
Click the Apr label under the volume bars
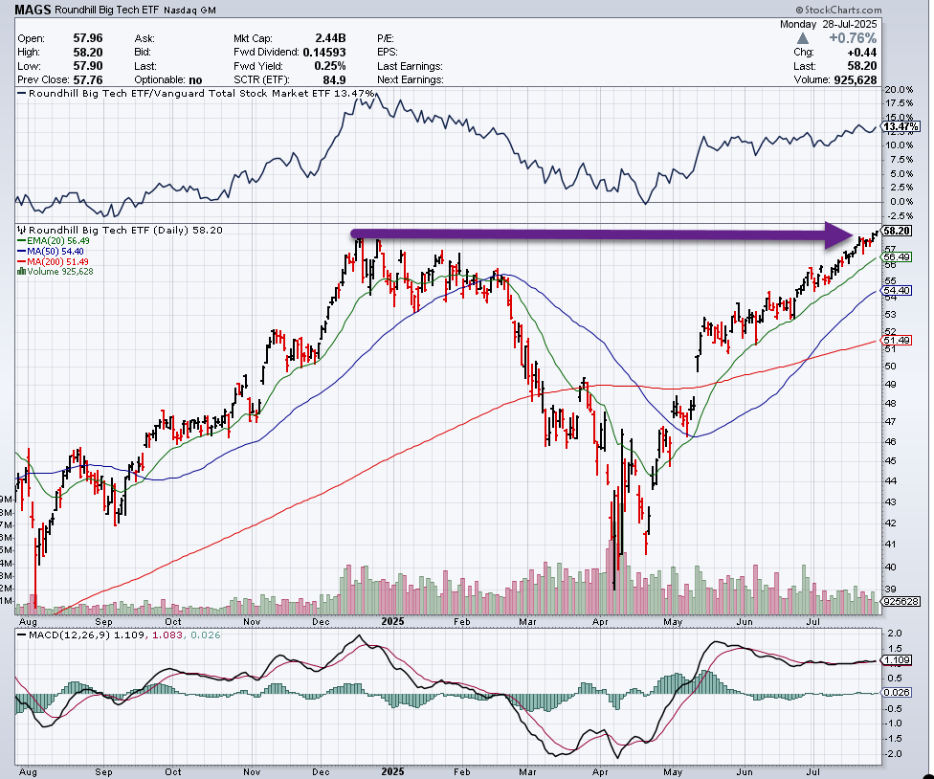tap(600, 621)
